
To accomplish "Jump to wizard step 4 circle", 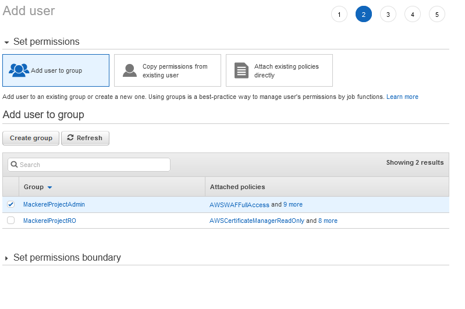I will [412, 15].
